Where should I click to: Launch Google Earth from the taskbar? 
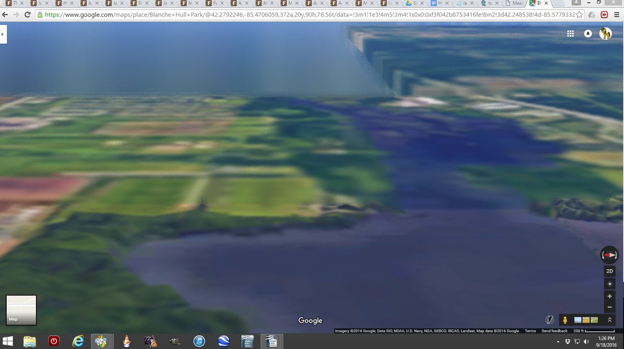(x=224, y=341)
